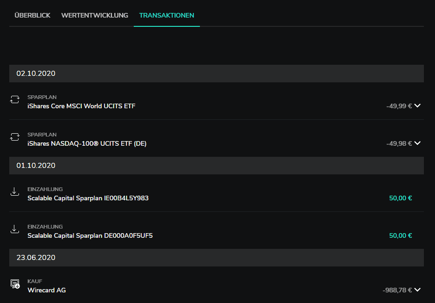Select the Transaktionen tab
Viewport: 435px width, 303px height.
click(167, 16)
